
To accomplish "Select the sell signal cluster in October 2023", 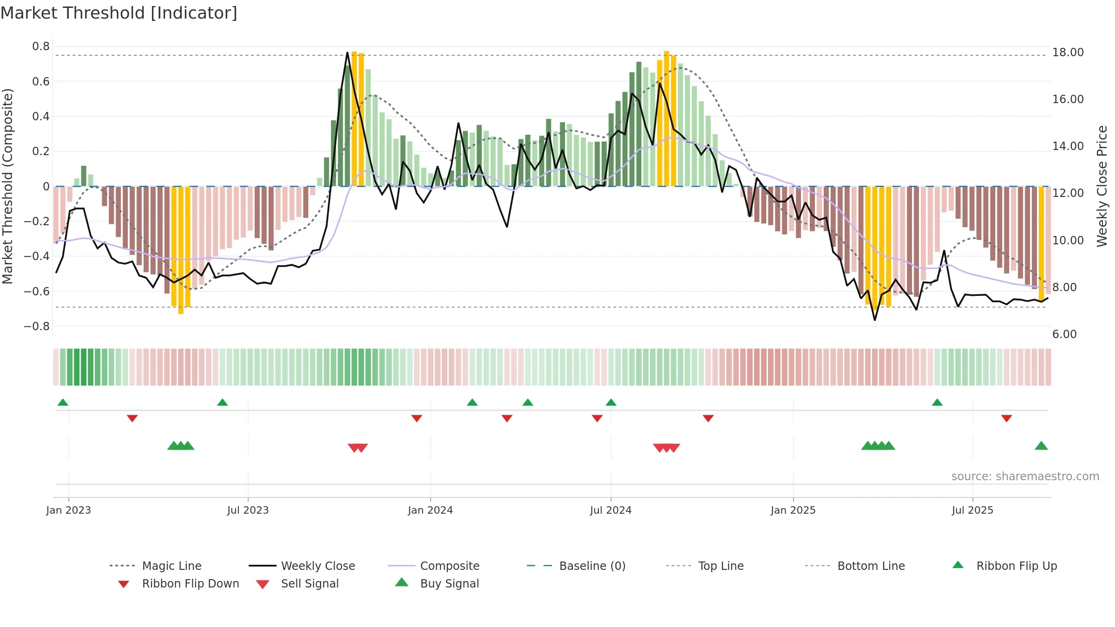I will coord(358,448).
